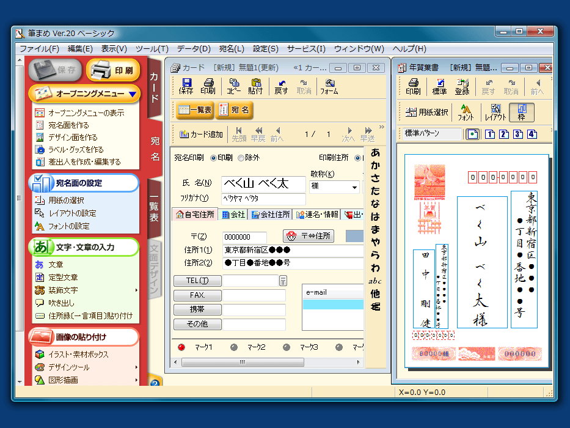Open the フォーム icon in card toolbar

point(329,87)
